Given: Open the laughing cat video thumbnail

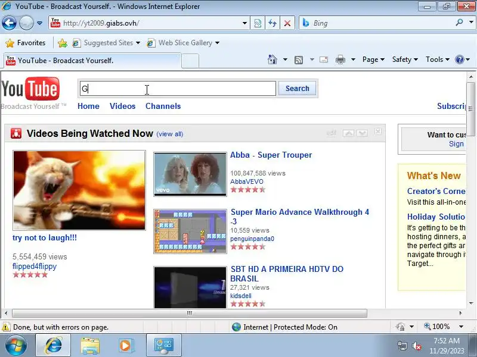Looking at the screenshot, I should [x=79, y=190].
